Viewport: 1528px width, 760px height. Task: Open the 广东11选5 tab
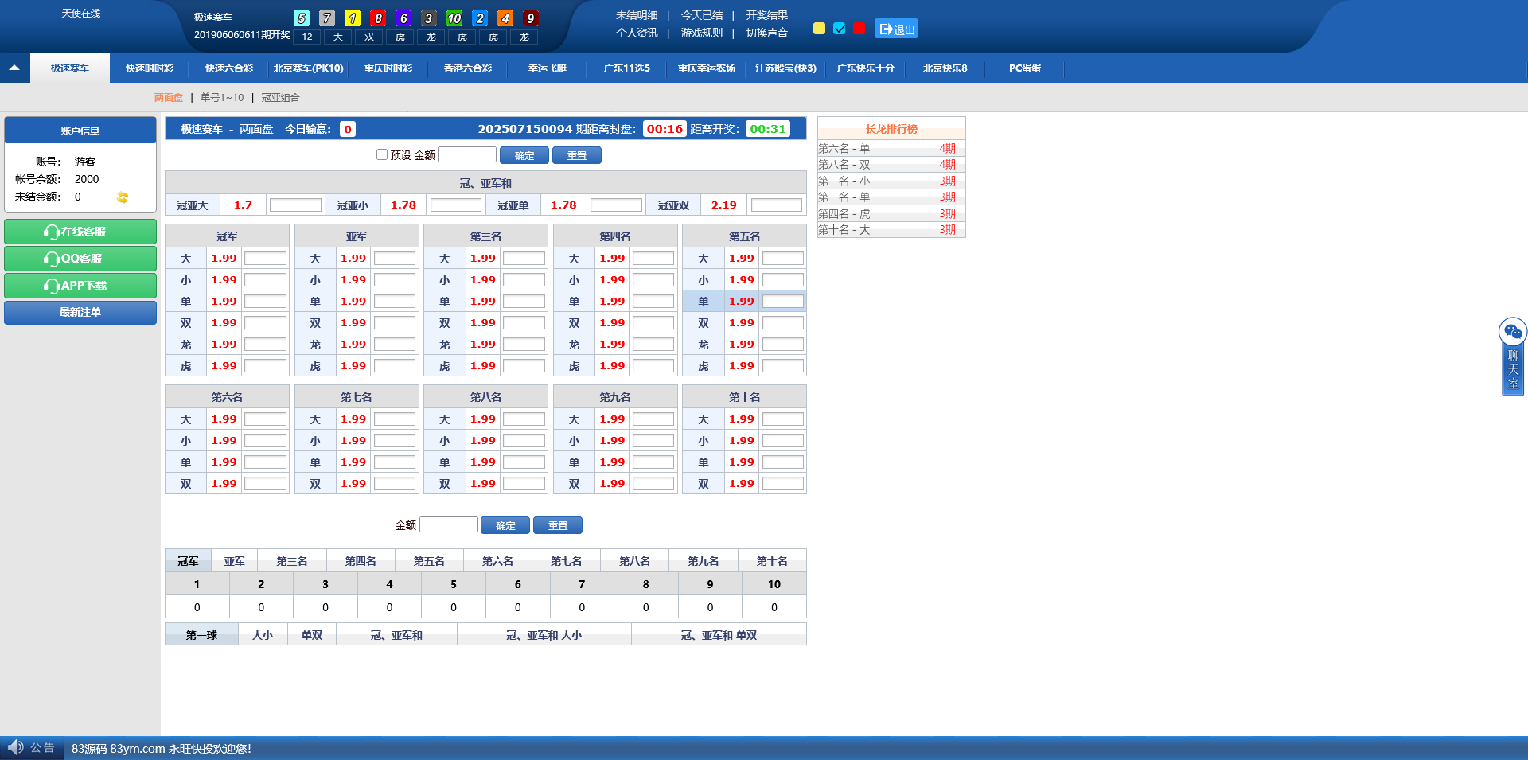point(627,68)
